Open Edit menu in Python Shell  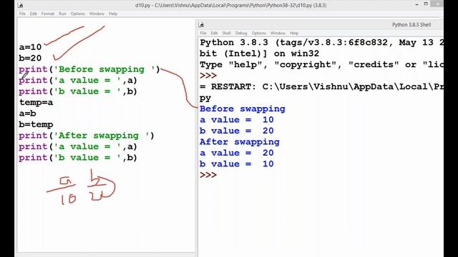click(214, 33)
